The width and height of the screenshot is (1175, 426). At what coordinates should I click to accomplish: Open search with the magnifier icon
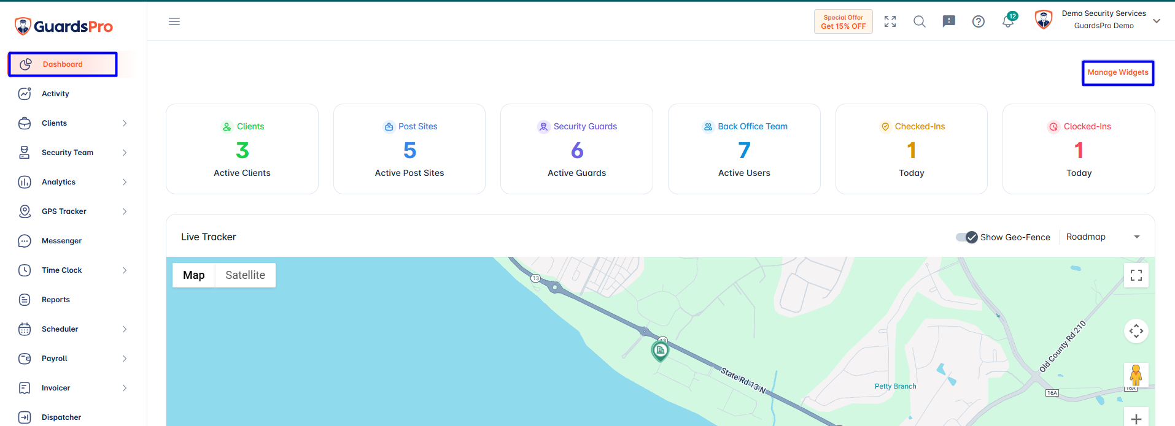(x=919, y=21)
